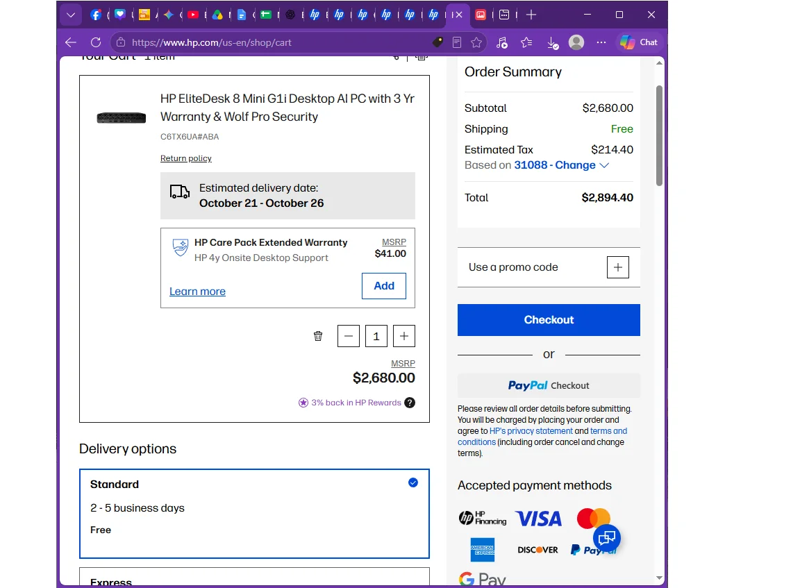Add HP Care Pack Extended Warranty

[384, 286]
